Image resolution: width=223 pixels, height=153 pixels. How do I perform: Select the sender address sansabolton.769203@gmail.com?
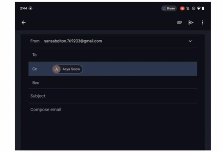73,41
